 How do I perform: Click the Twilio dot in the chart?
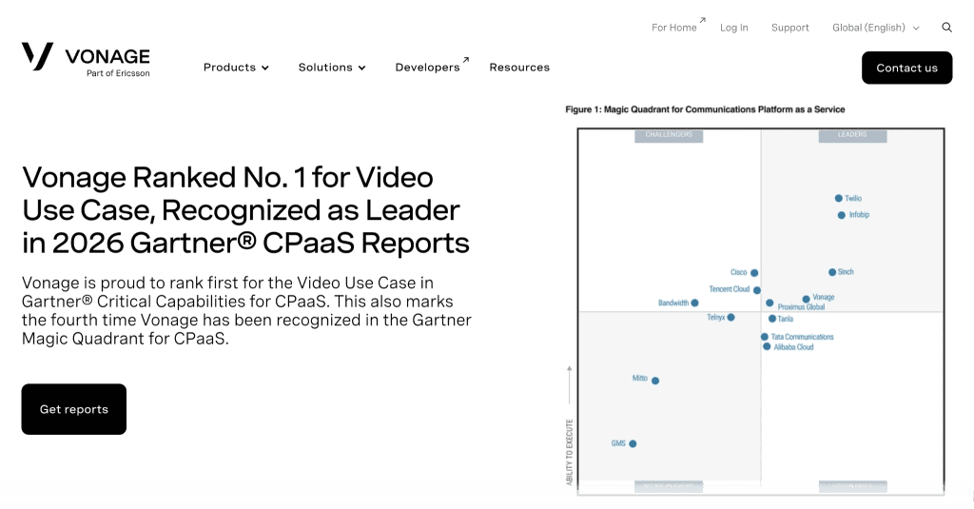[x=839, y=198]
